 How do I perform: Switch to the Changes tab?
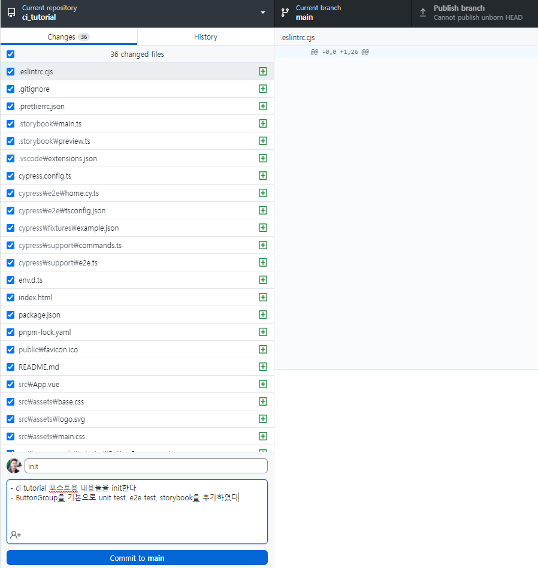(x=69, y=37)
